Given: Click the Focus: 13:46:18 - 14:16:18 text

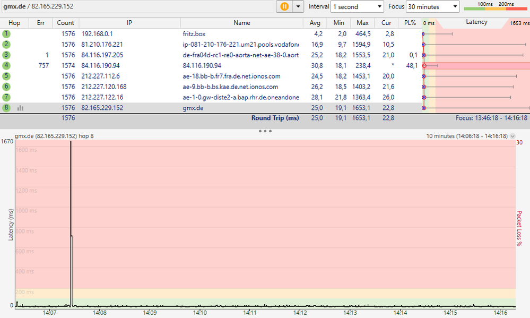Looking at the screenshot, I should [491, 118].
